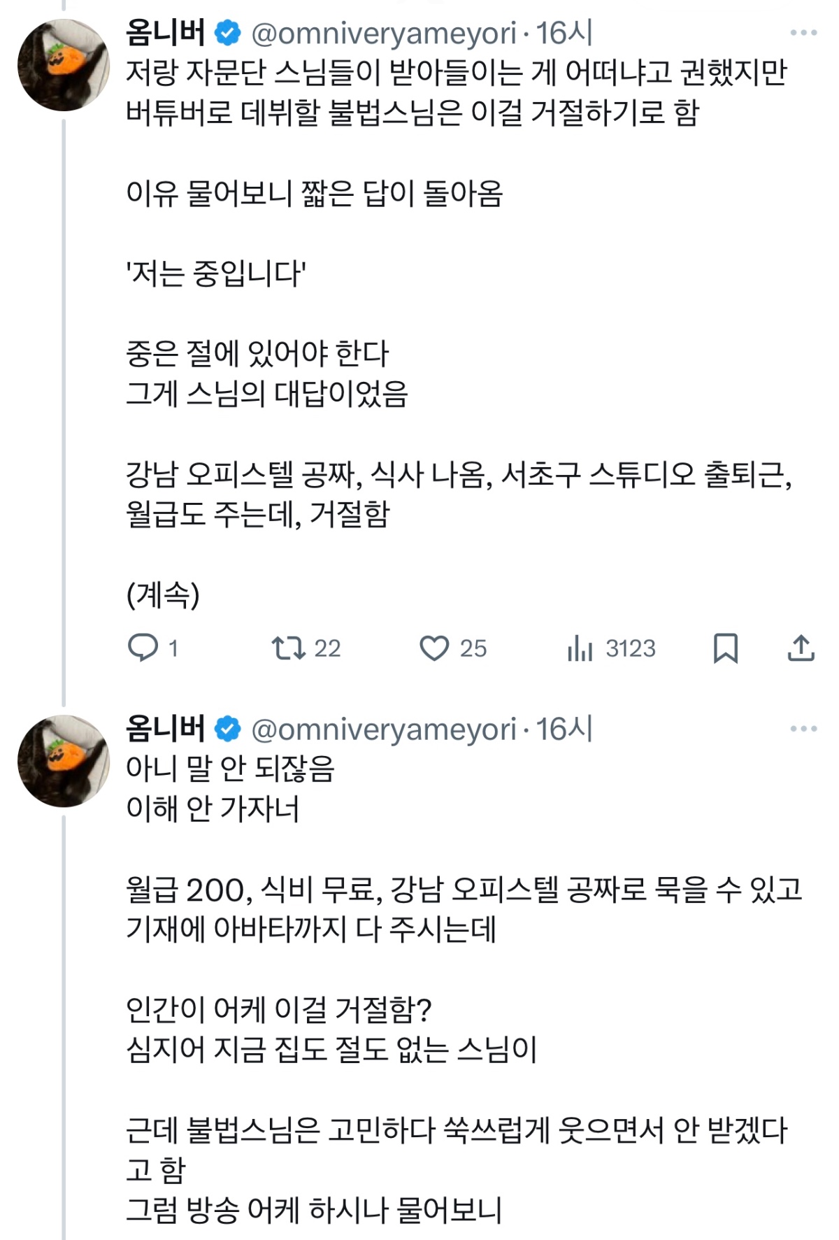Screen dimensions: 839x1240
Task: Click the 22 repost count
Action: (327, 648)
